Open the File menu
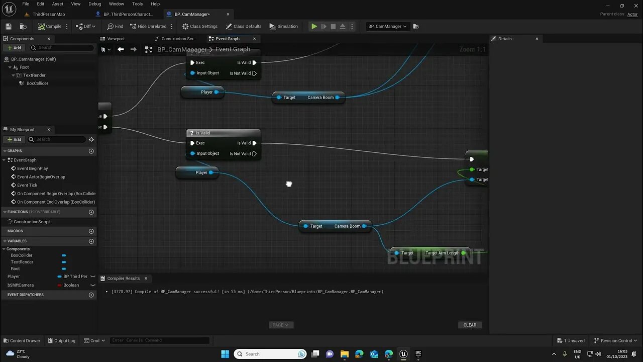The image size is (643, 362). (25, 4)
